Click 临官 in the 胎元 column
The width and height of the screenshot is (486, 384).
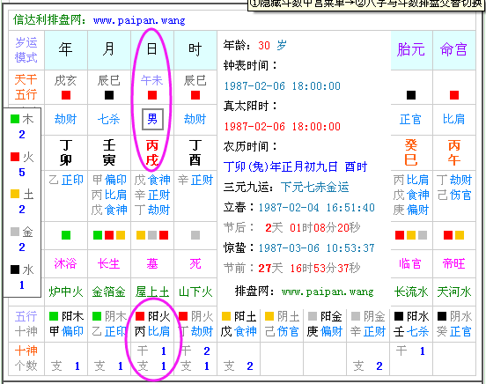(410, 263)
